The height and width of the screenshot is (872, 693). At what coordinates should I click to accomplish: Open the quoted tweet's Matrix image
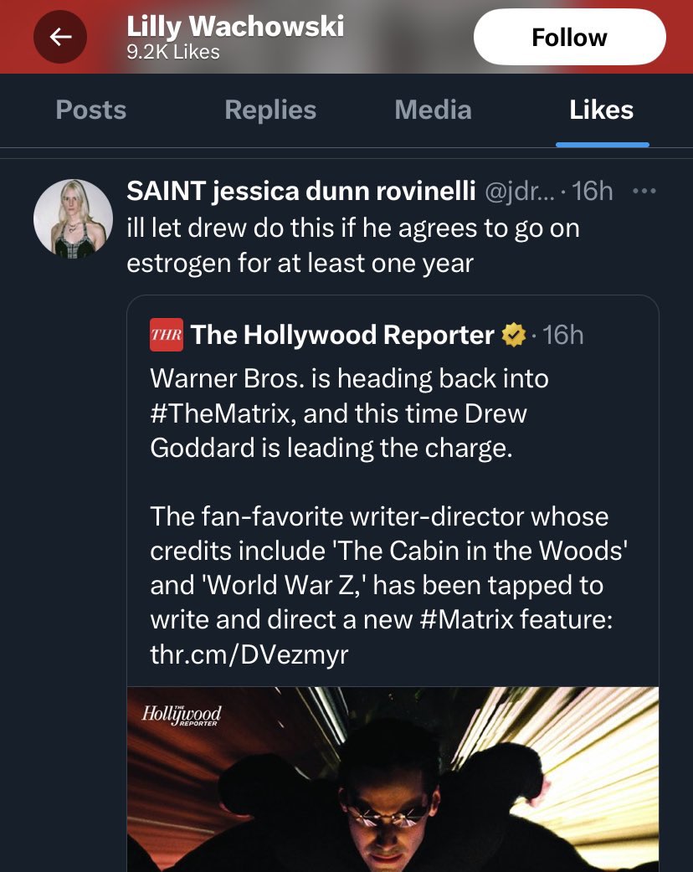click(393, 787)
